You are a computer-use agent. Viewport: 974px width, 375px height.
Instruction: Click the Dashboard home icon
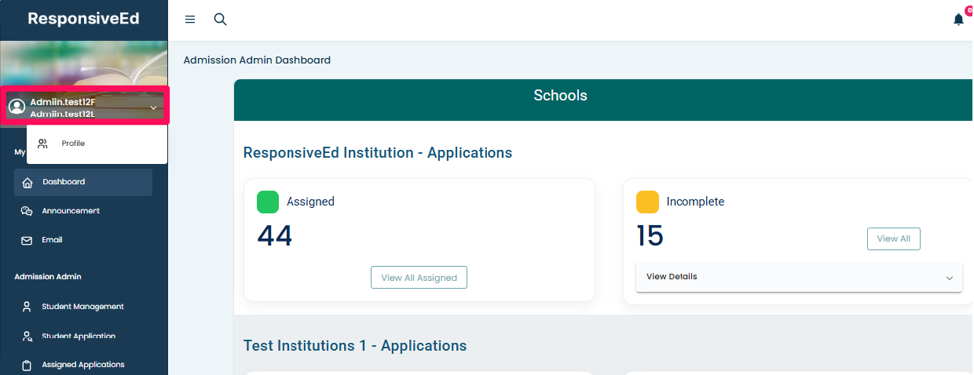pyautogui.click(x=27, y=183)
